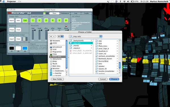The width and height of the screenshot is (170, 107).
Task: Click the New Folder button
Action: pyautogui.click(x=58, y=79)
